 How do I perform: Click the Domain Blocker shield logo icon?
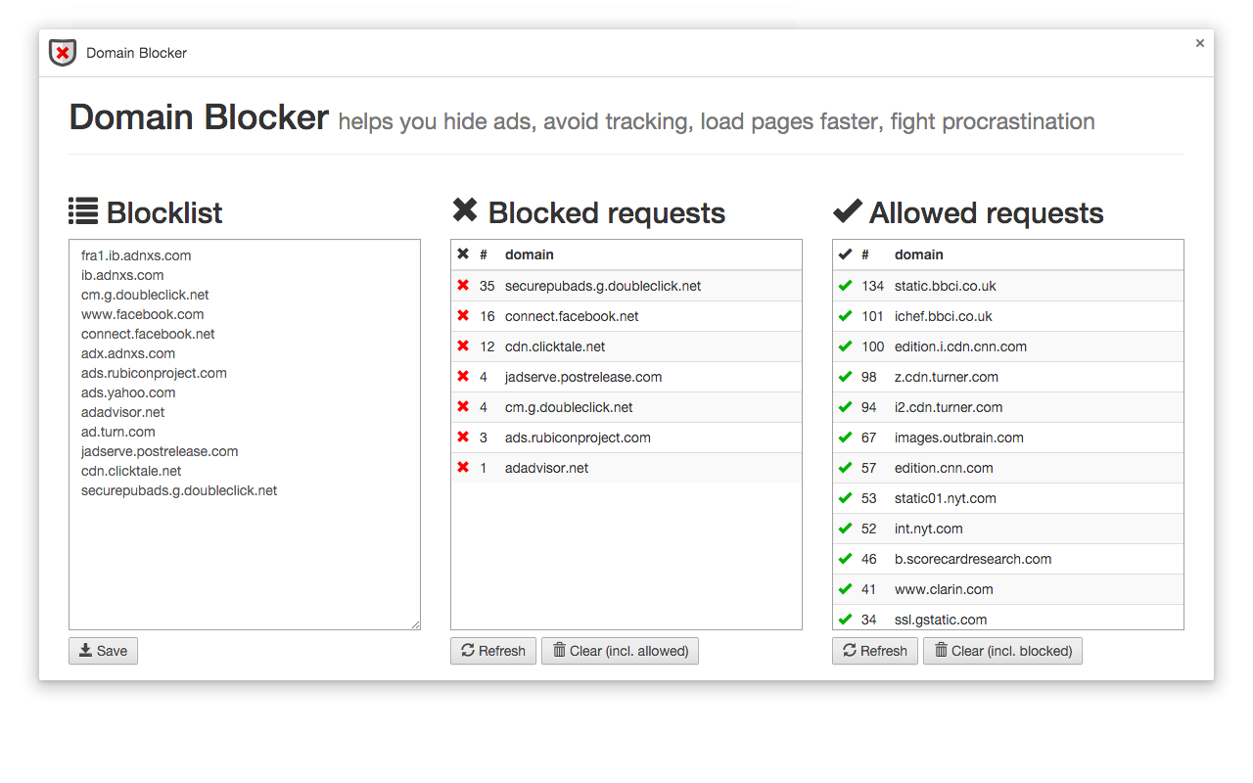point(62,54)
